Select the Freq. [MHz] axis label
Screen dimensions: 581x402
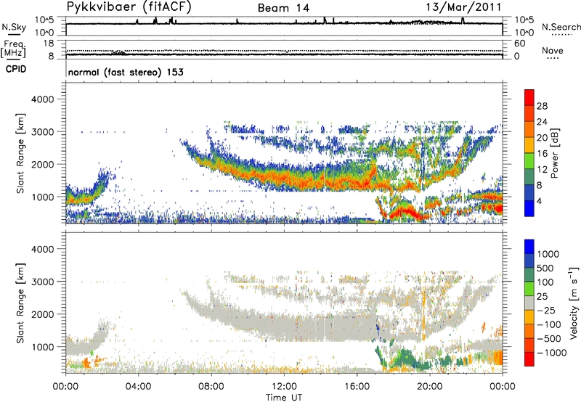tap(14, 49)
